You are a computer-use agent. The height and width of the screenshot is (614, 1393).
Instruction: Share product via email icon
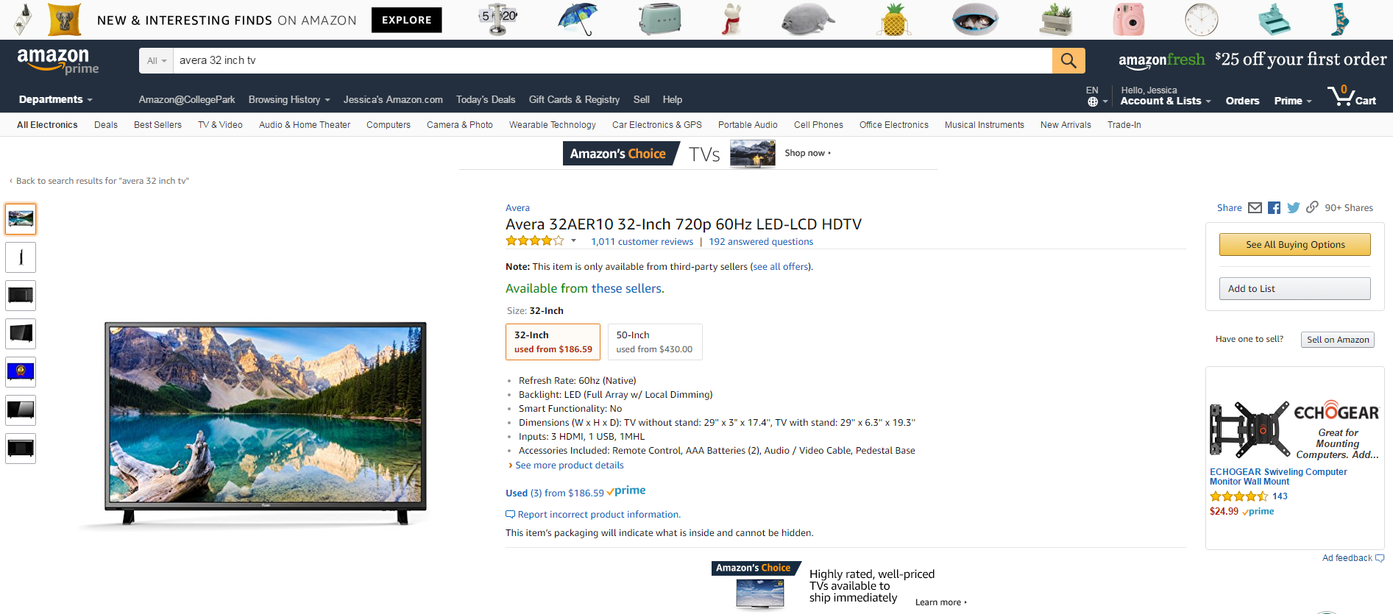[1255, 208]
